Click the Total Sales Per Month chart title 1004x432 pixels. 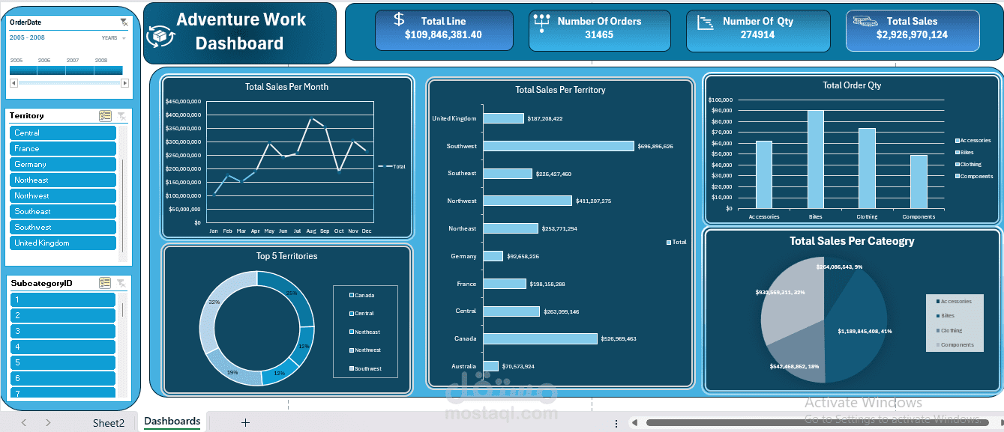coord(286,87)
